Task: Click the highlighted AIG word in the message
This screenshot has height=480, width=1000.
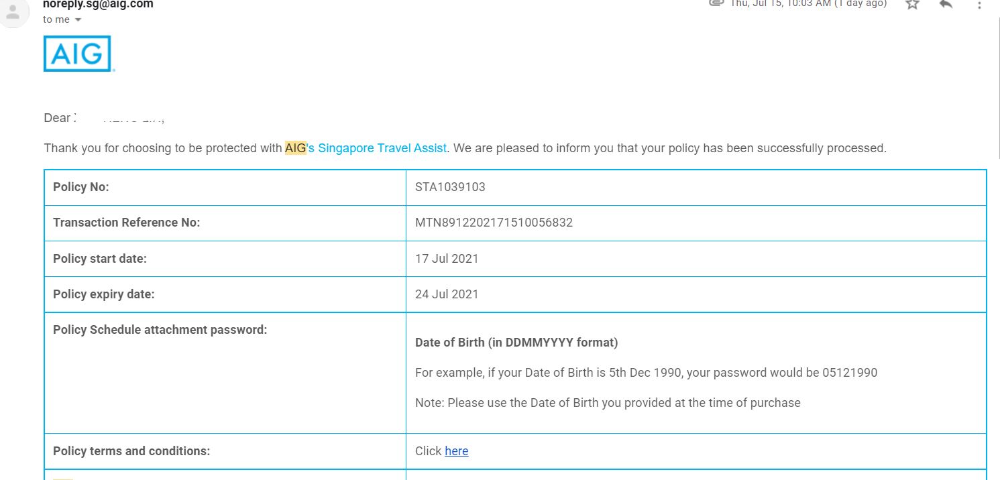Action: point(295,148)
